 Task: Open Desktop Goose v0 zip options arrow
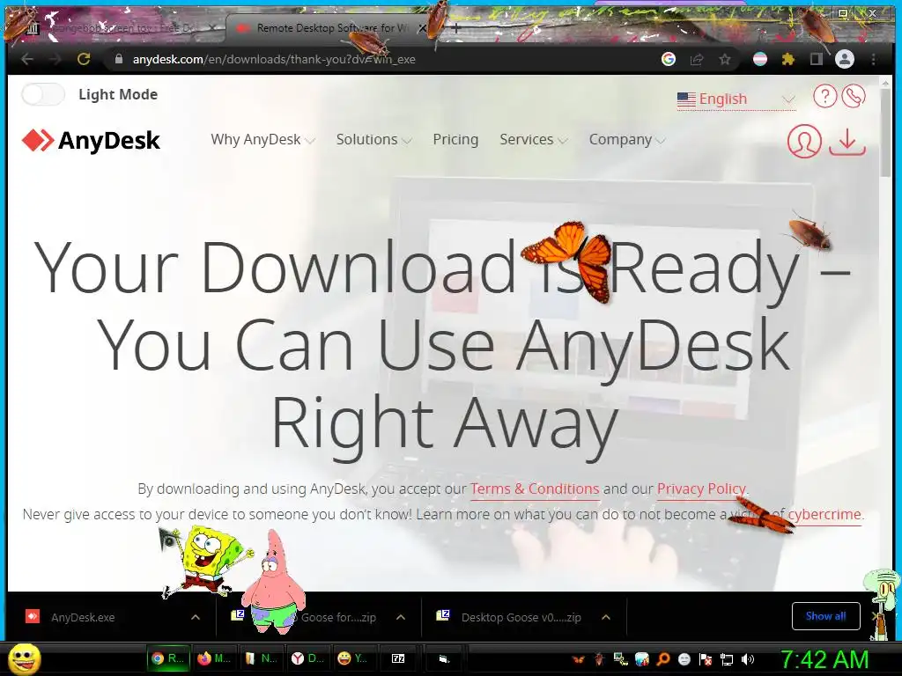[x=606, y=617]
